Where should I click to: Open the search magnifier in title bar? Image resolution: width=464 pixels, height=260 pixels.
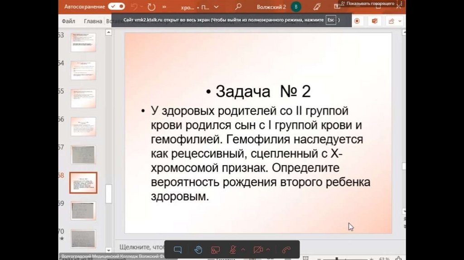pyautogui.click(x=238, y=7)
